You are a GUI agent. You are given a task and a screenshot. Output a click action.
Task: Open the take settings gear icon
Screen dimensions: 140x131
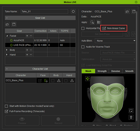(x=73, y=12)
